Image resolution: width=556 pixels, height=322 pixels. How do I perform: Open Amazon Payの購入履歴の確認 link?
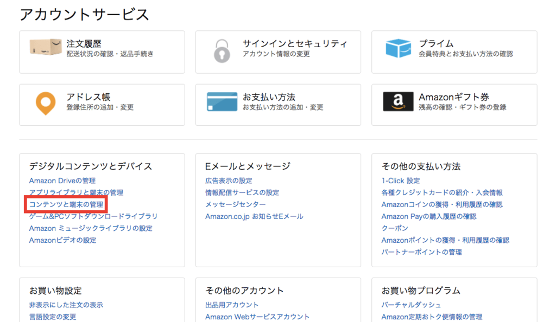[x=429, y=216]
